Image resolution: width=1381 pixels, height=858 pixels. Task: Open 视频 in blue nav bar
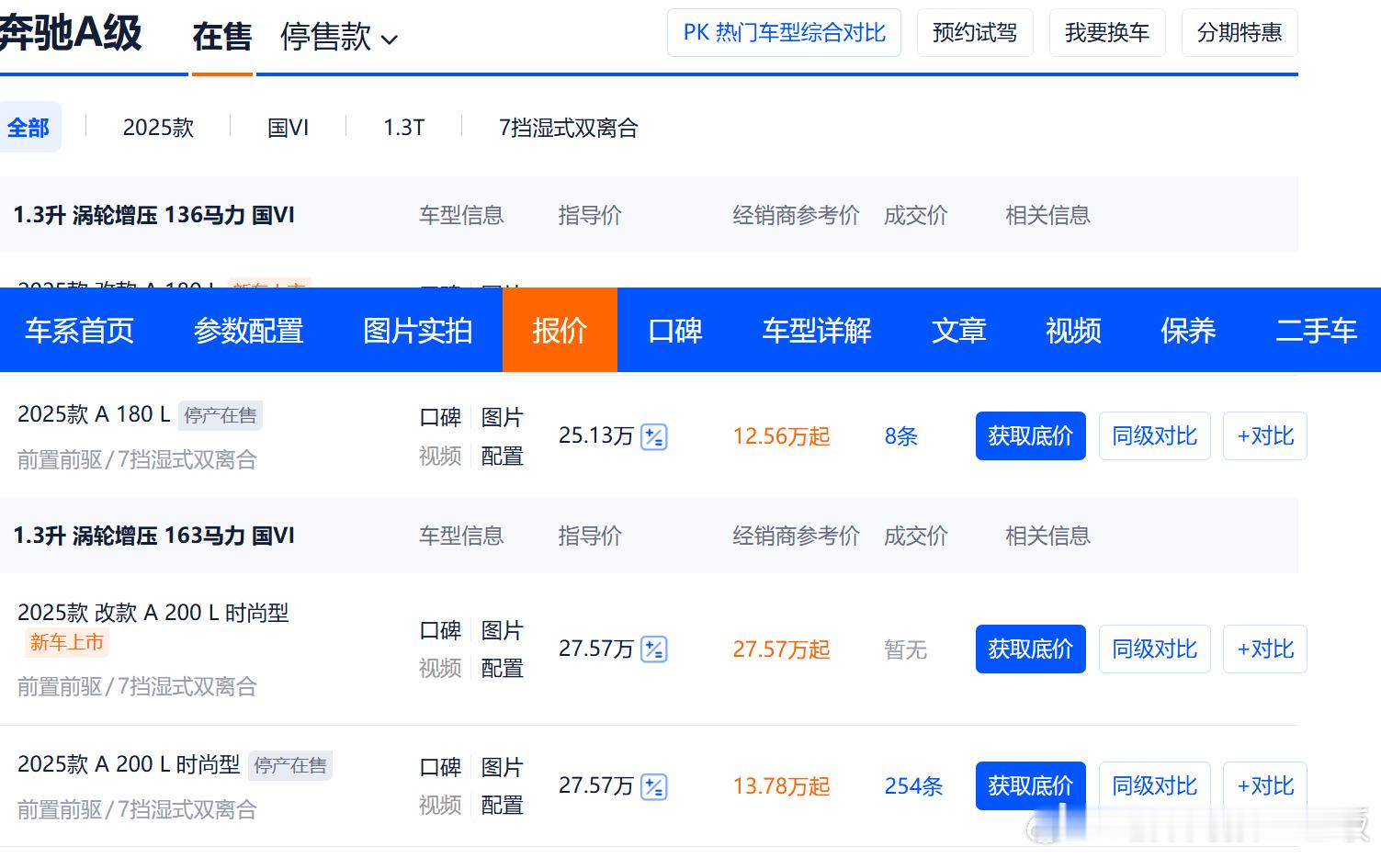click(x=1073, y=331)
